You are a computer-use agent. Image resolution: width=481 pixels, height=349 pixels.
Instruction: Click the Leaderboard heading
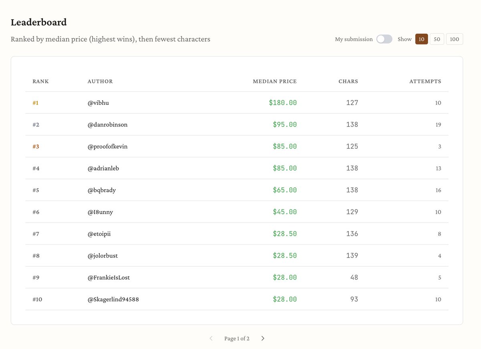point(38,22)
